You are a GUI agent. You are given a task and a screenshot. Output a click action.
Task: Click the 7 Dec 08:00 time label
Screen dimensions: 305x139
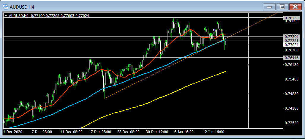click(x=42, y=132)
